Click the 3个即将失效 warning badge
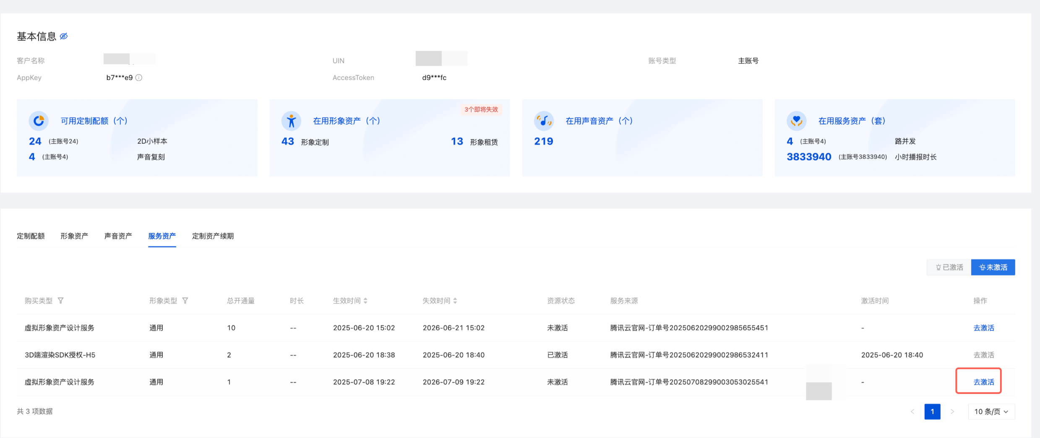 click(x=481, y=109)
